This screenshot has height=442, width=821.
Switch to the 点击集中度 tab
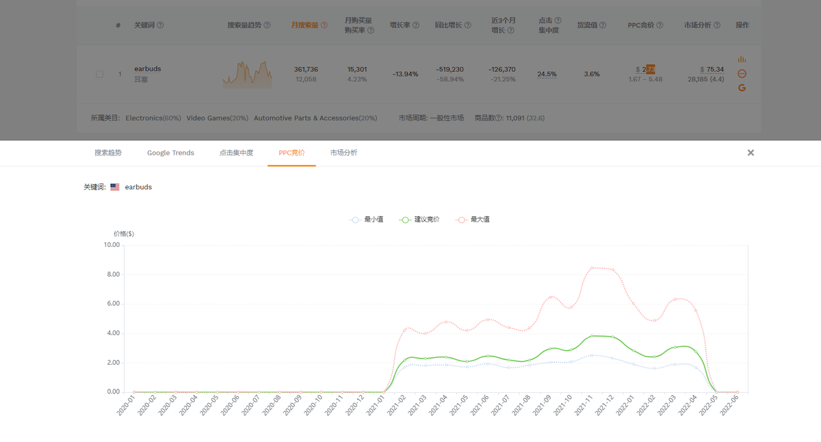235,153
